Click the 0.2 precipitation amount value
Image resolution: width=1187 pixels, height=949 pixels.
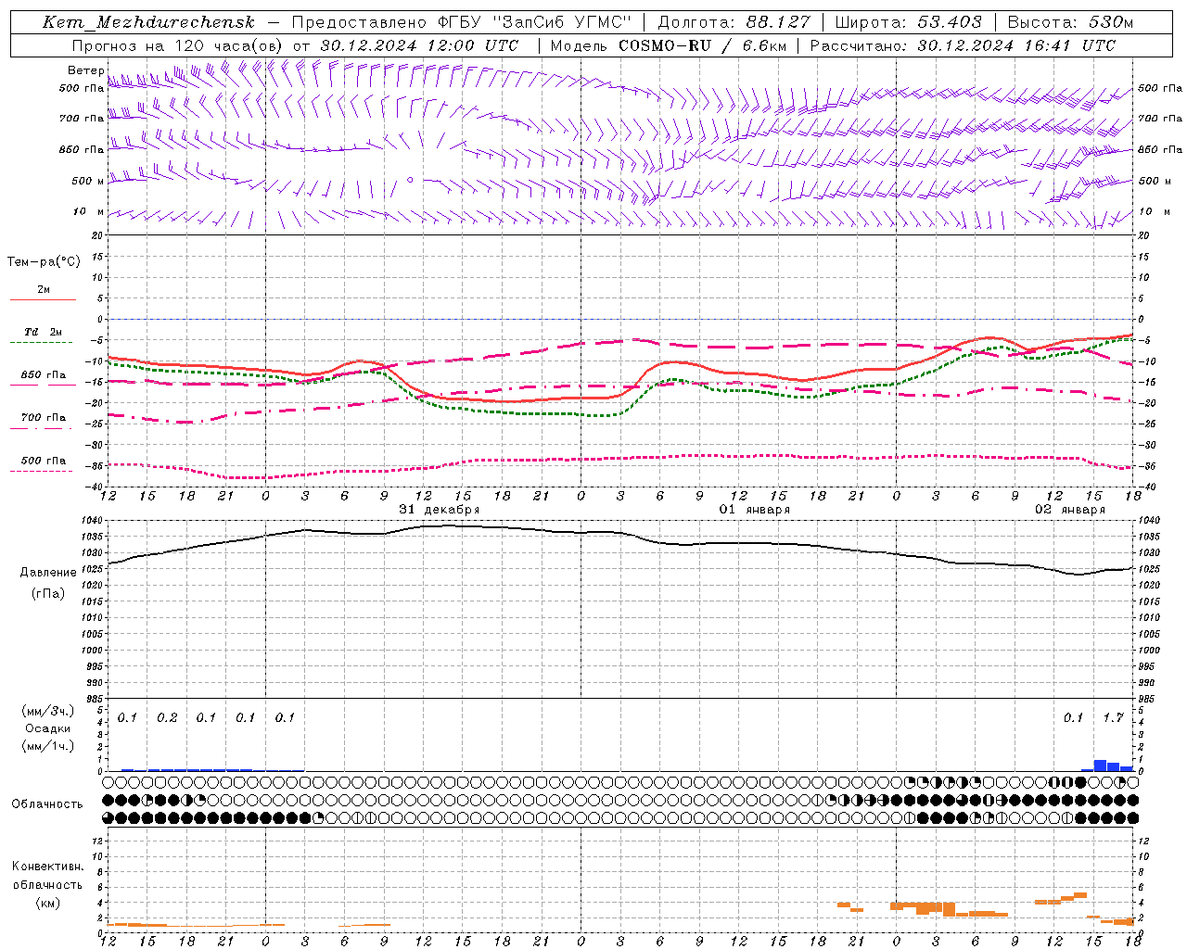click(x=167, y=717)
